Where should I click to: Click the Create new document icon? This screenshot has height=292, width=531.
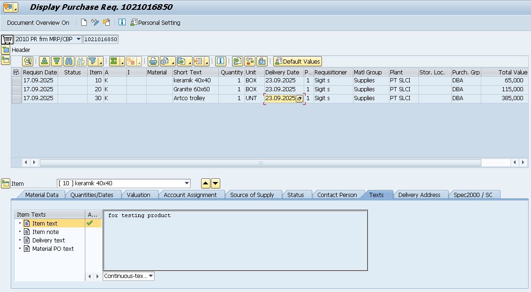(x=84, y=22)
